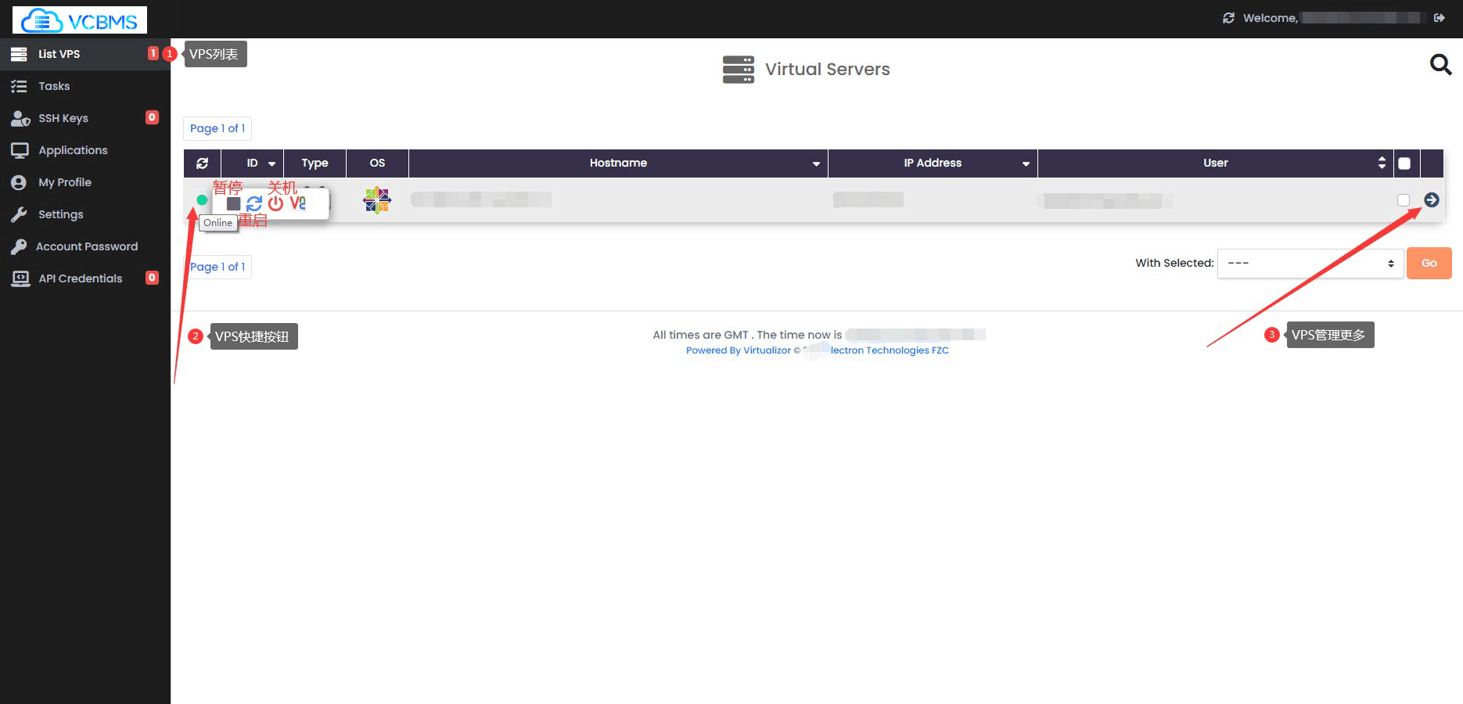Click the API Credentials laptop icon

pos(20,278)
